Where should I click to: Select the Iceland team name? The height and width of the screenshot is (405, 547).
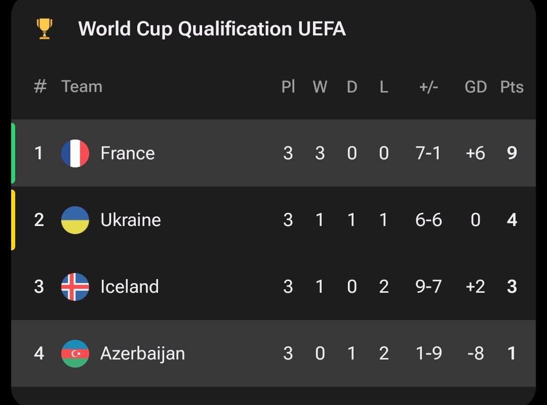[130, 287]
